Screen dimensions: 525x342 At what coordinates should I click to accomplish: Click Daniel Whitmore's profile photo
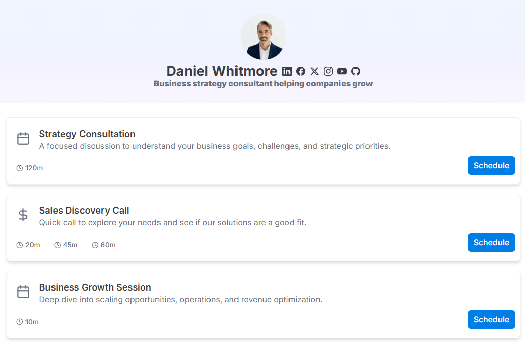[264, 37]
